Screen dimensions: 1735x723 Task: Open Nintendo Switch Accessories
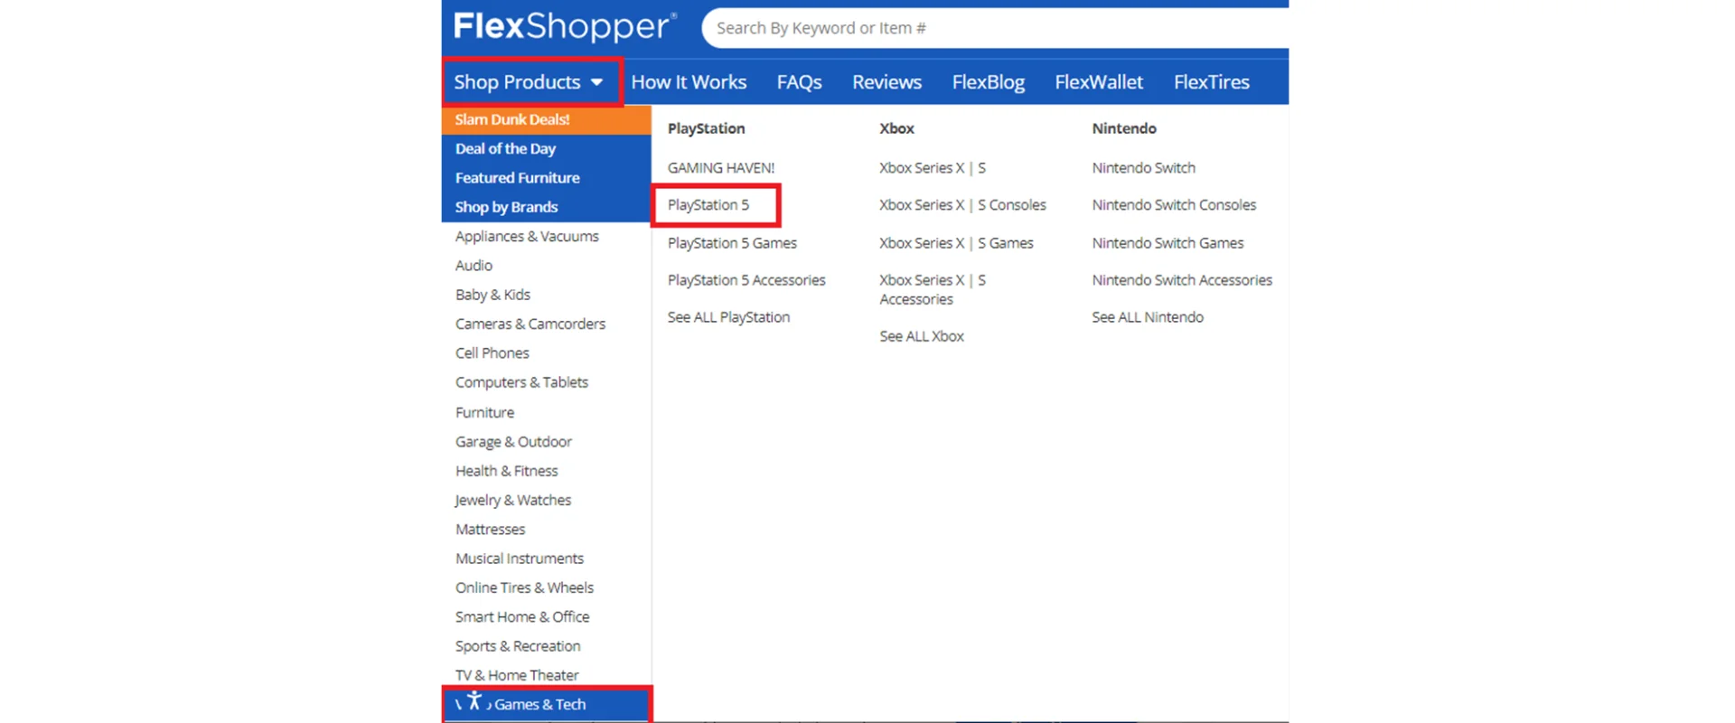click(x=1182, y=280)
